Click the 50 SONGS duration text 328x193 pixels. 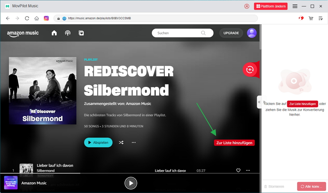[114, 126]
